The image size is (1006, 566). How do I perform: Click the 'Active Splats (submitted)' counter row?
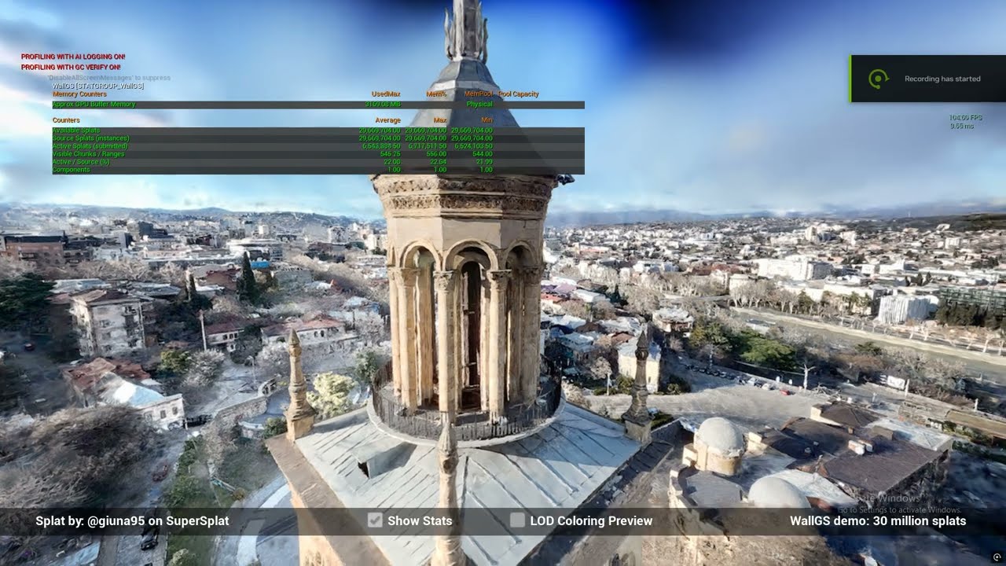(x=318, y=146)
